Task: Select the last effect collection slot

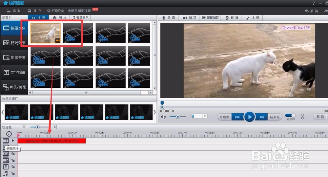Action: 141,112
